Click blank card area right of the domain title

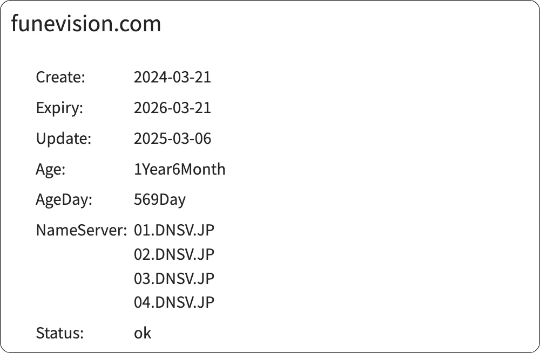tap(351, 24)
